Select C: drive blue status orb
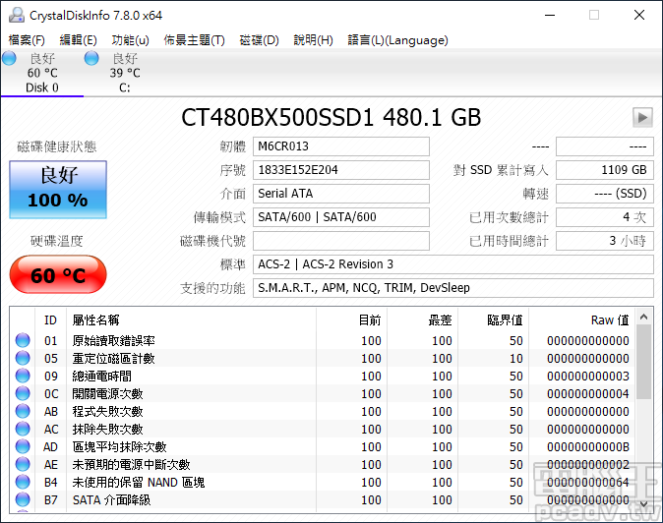 pyautogui.click(x=91, y=58)
